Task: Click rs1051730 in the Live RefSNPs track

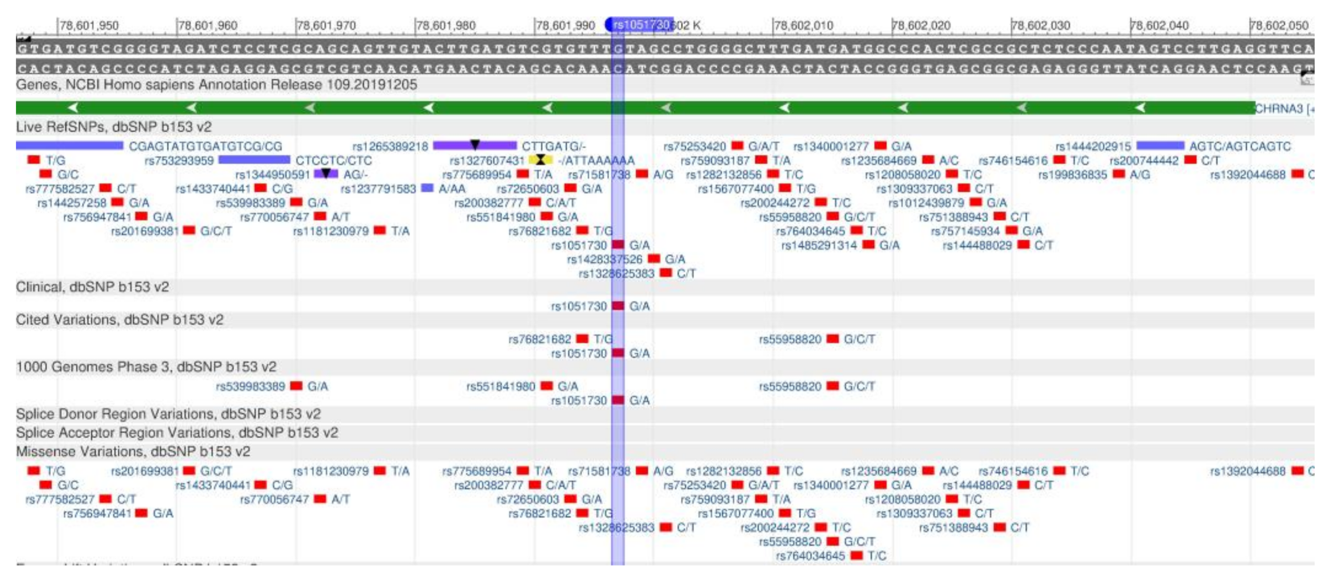Action: (x=579, y=245)
